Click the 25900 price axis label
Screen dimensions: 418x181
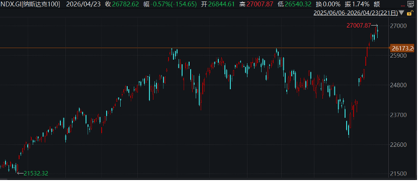[x=398, y=55]
